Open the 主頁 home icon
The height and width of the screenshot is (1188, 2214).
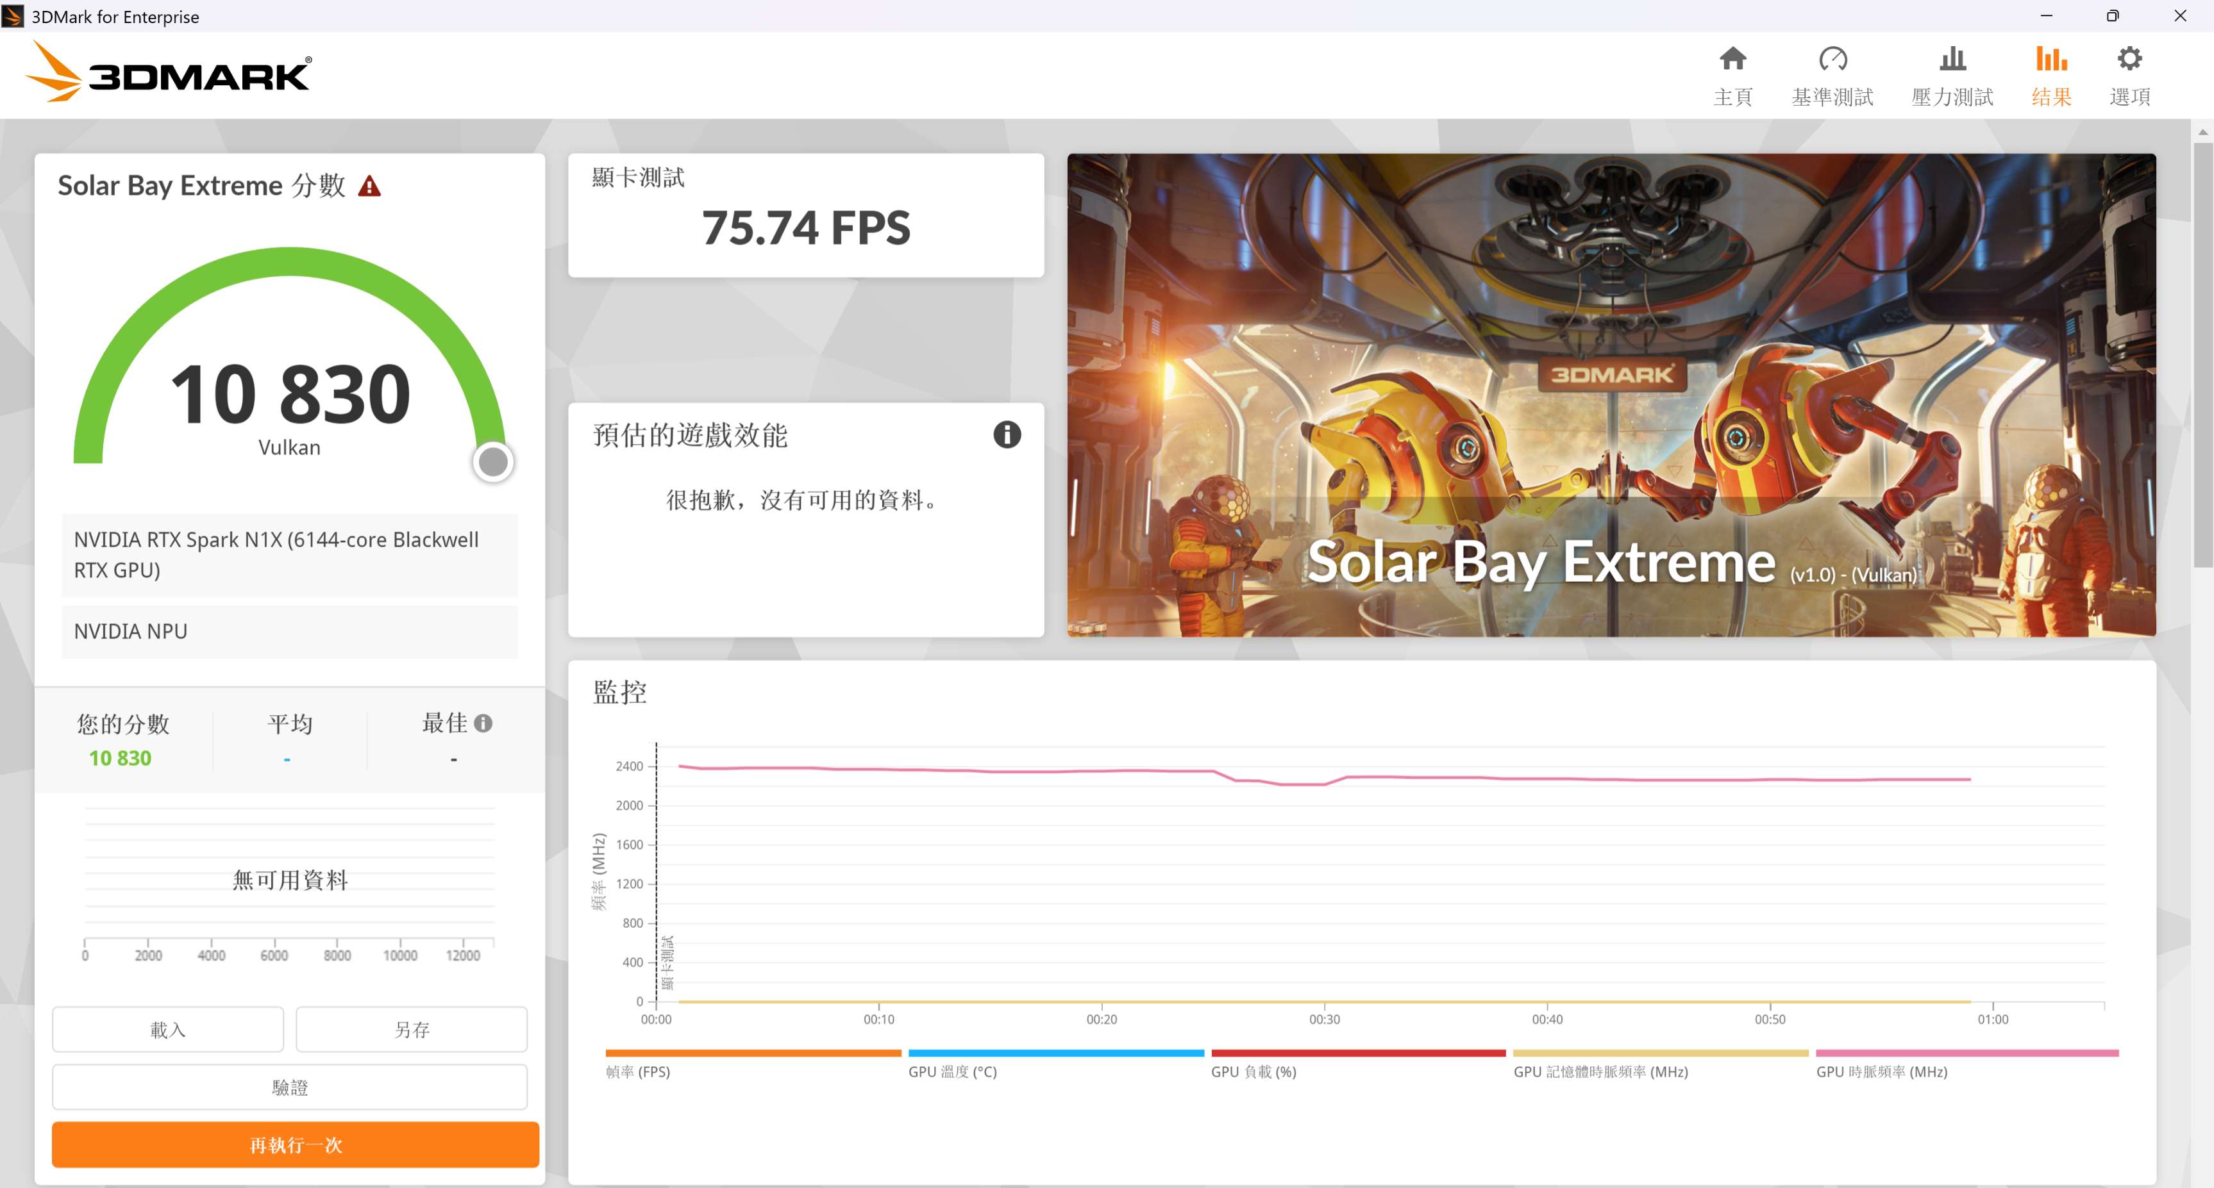1732,59
